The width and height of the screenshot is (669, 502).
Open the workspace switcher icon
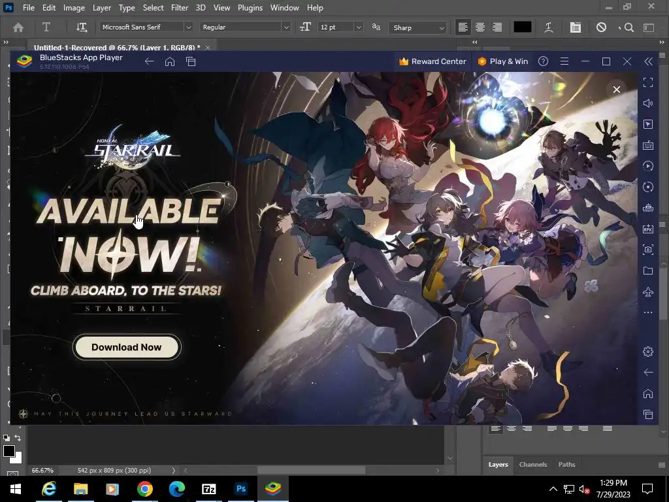pyautogui.click(x=649, y=27)
